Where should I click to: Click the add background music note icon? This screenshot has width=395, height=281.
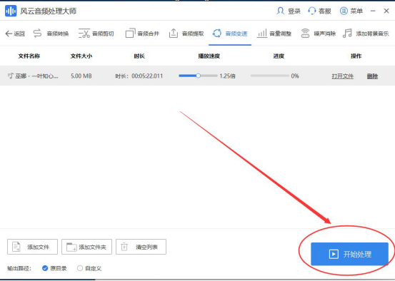coord(347,34)
